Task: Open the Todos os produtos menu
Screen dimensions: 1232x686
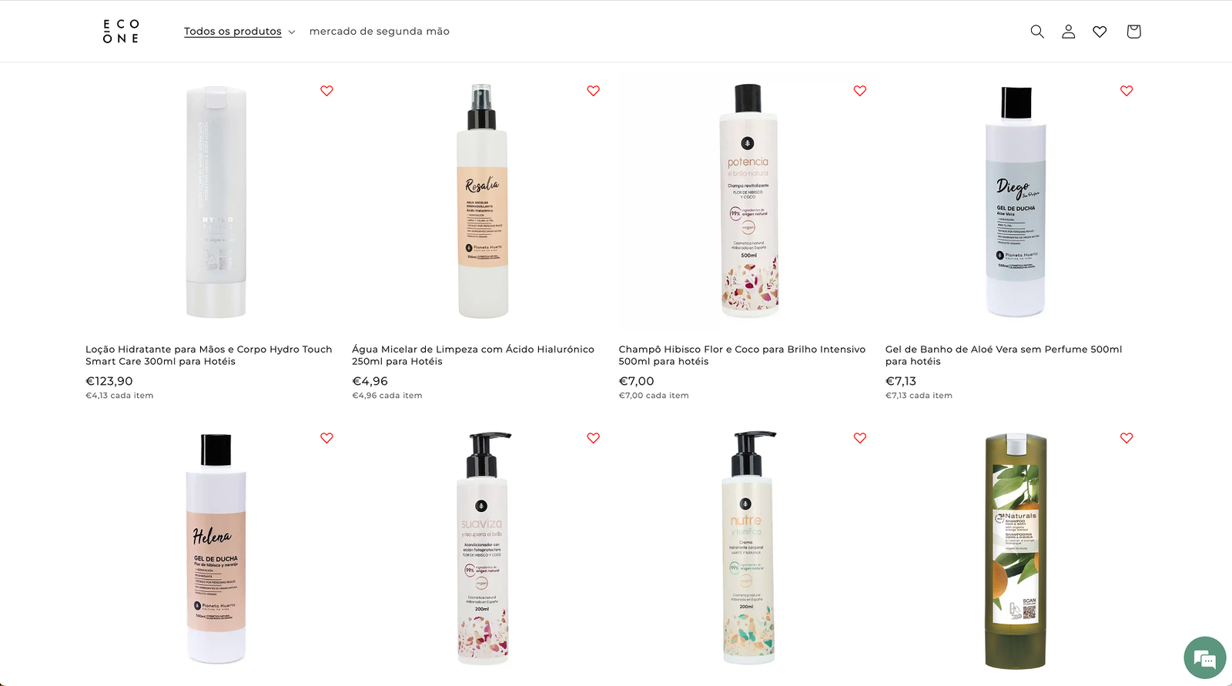Action: 233,32
